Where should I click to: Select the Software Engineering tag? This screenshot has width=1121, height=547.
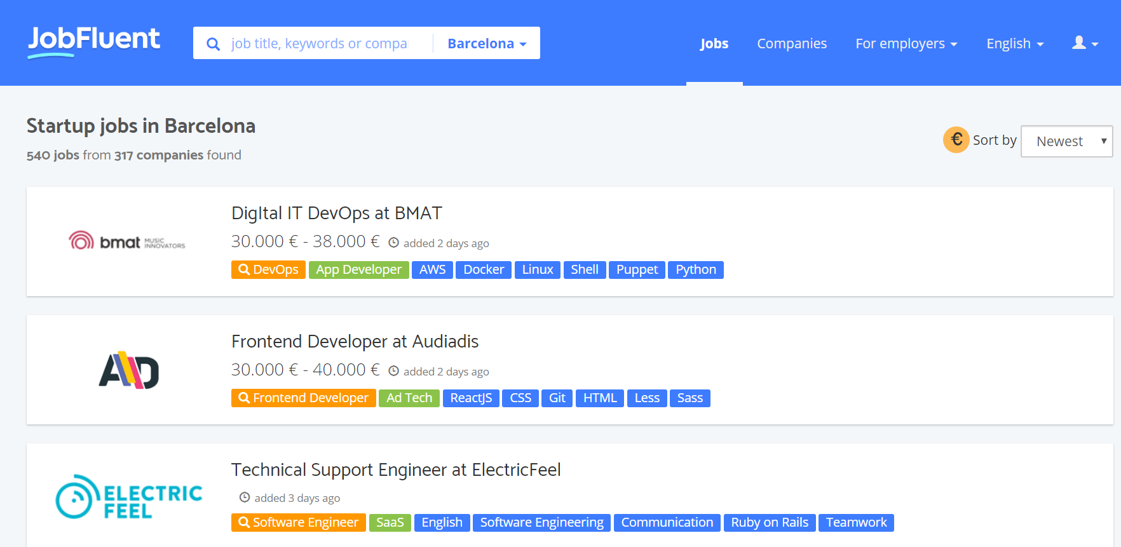point(542,523)
